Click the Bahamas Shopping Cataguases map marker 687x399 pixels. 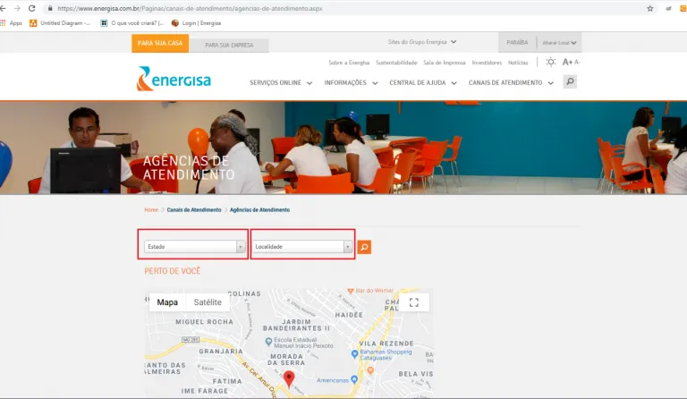[355, 353]
